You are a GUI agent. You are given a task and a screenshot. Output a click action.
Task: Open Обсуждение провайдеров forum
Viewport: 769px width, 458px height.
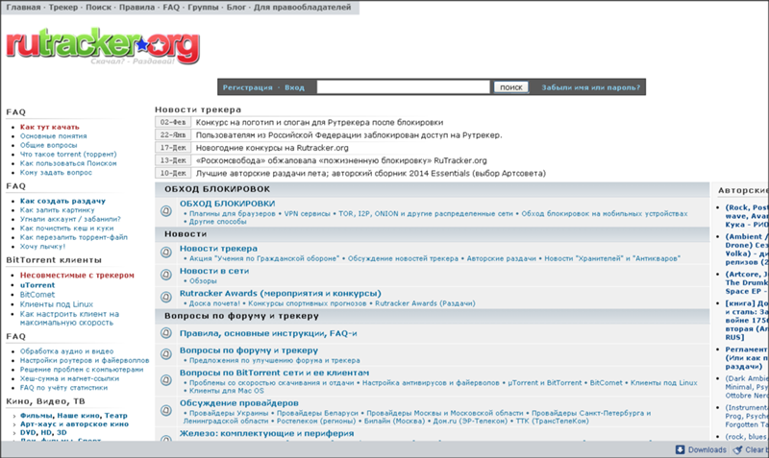[238, 403]
